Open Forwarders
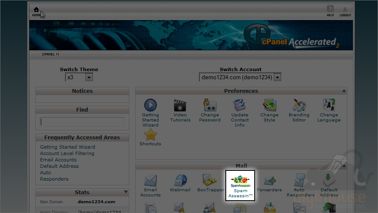 tap(269, 183)
